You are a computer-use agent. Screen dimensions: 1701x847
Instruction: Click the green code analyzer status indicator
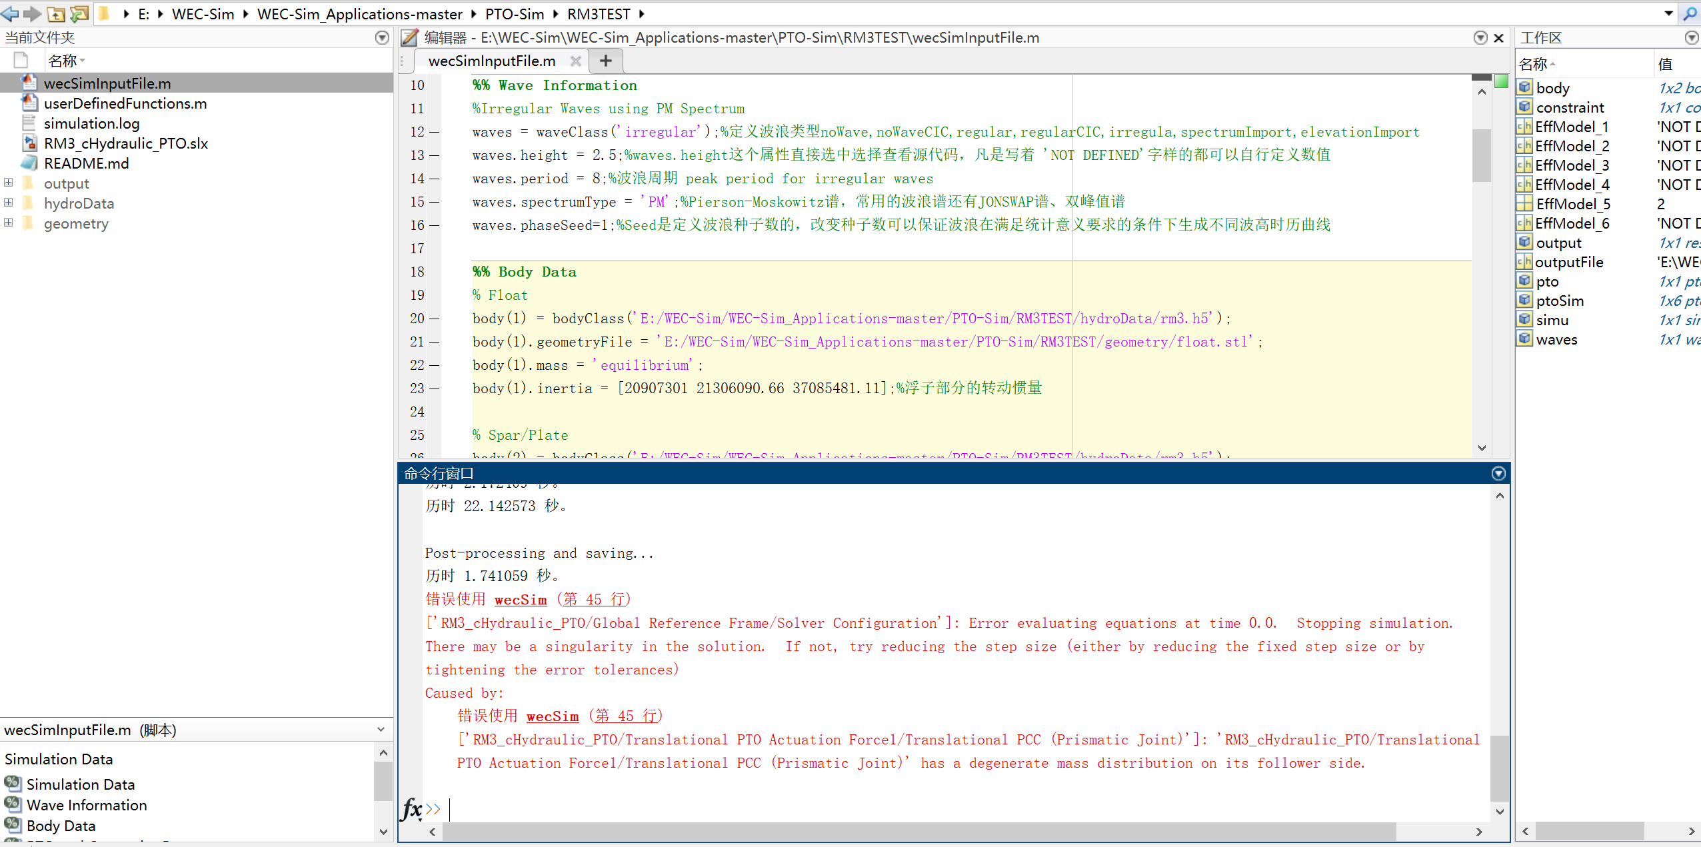pyautogui.click(x=1501, y=82)
